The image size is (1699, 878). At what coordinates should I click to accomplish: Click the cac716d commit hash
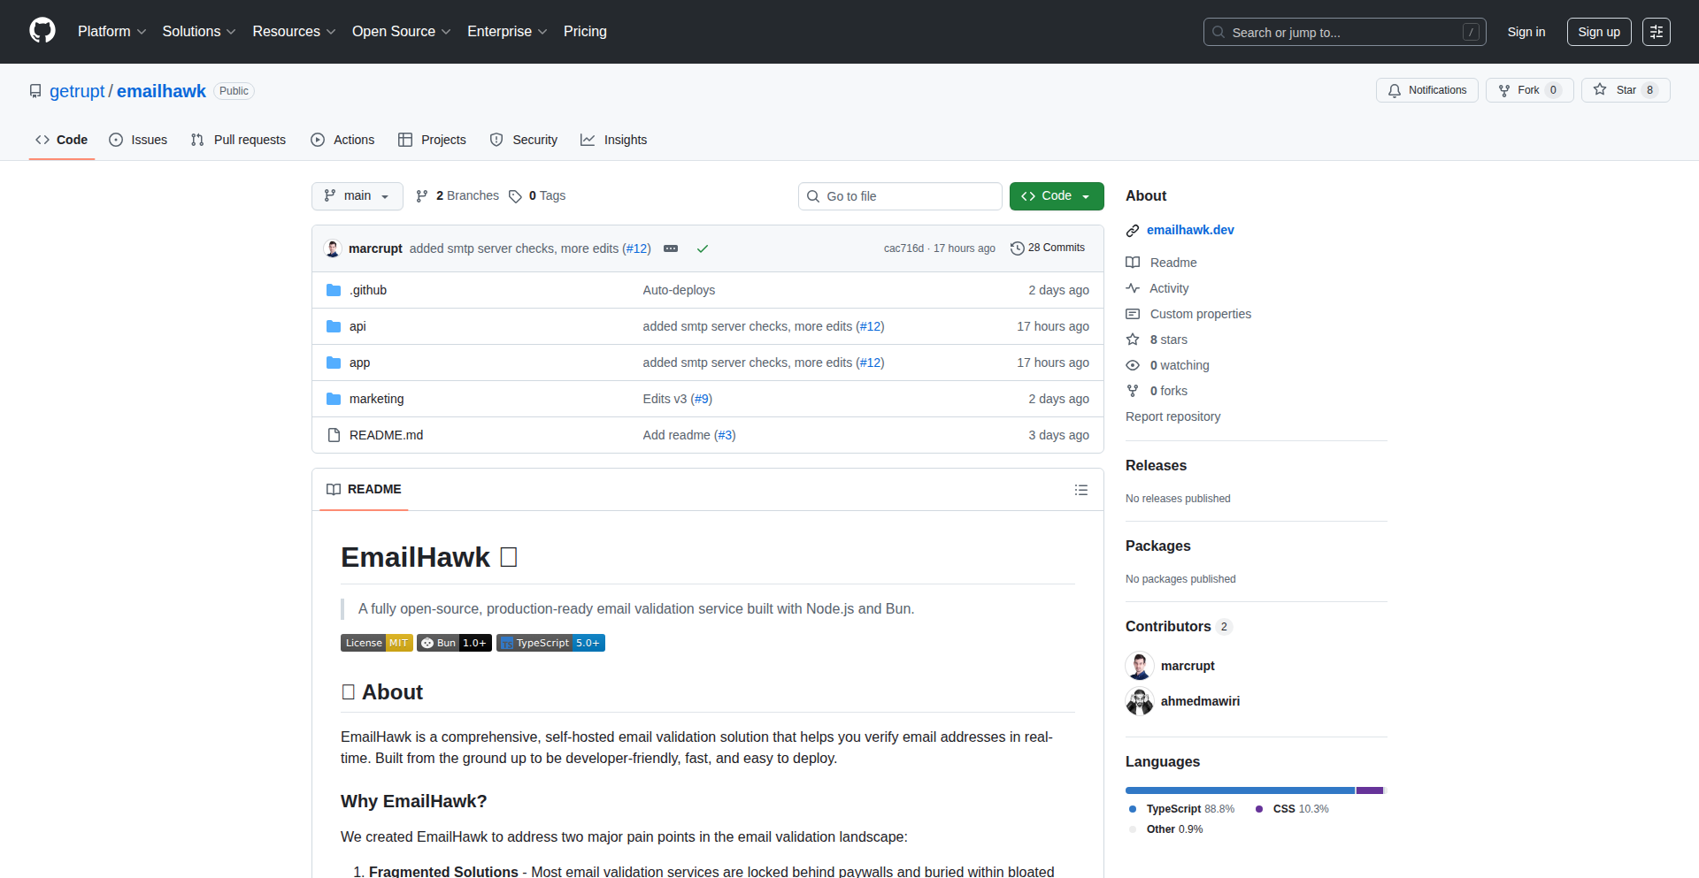click(x=903, y=248)
